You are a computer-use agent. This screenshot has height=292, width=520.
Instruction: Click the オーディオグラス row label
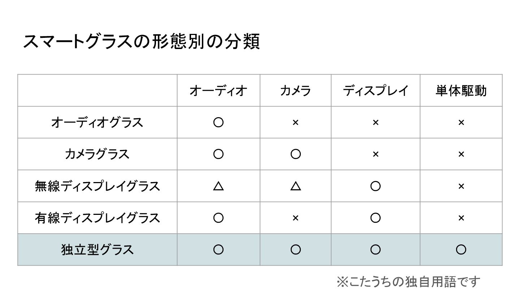[97, 123]
